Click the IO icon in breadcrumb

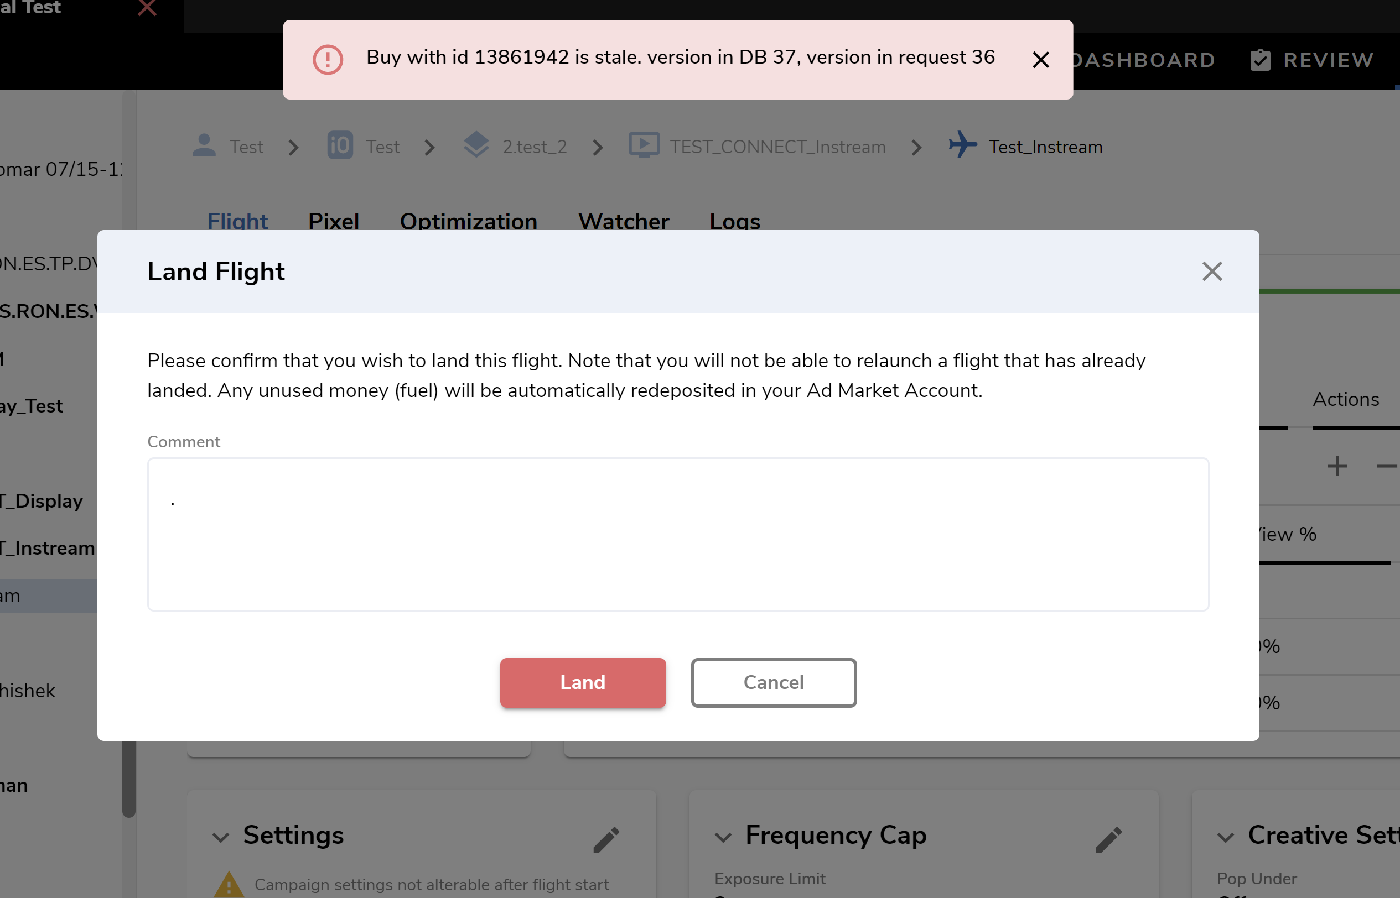[340, 146]
